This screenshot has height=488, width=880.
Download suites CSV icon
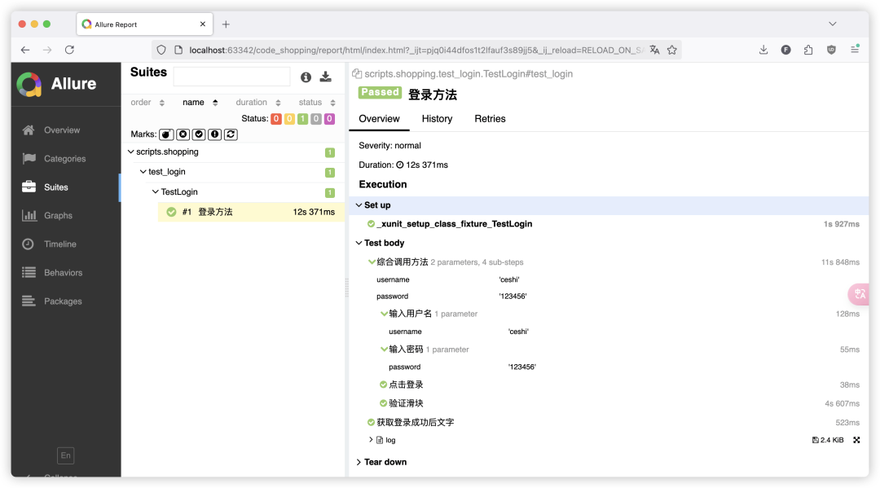pyautogui.click(x=325, y=77)
